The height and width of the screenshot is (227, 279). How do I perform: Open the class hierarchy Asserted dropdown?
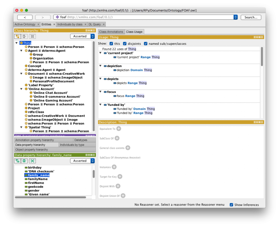coord(82,36)
